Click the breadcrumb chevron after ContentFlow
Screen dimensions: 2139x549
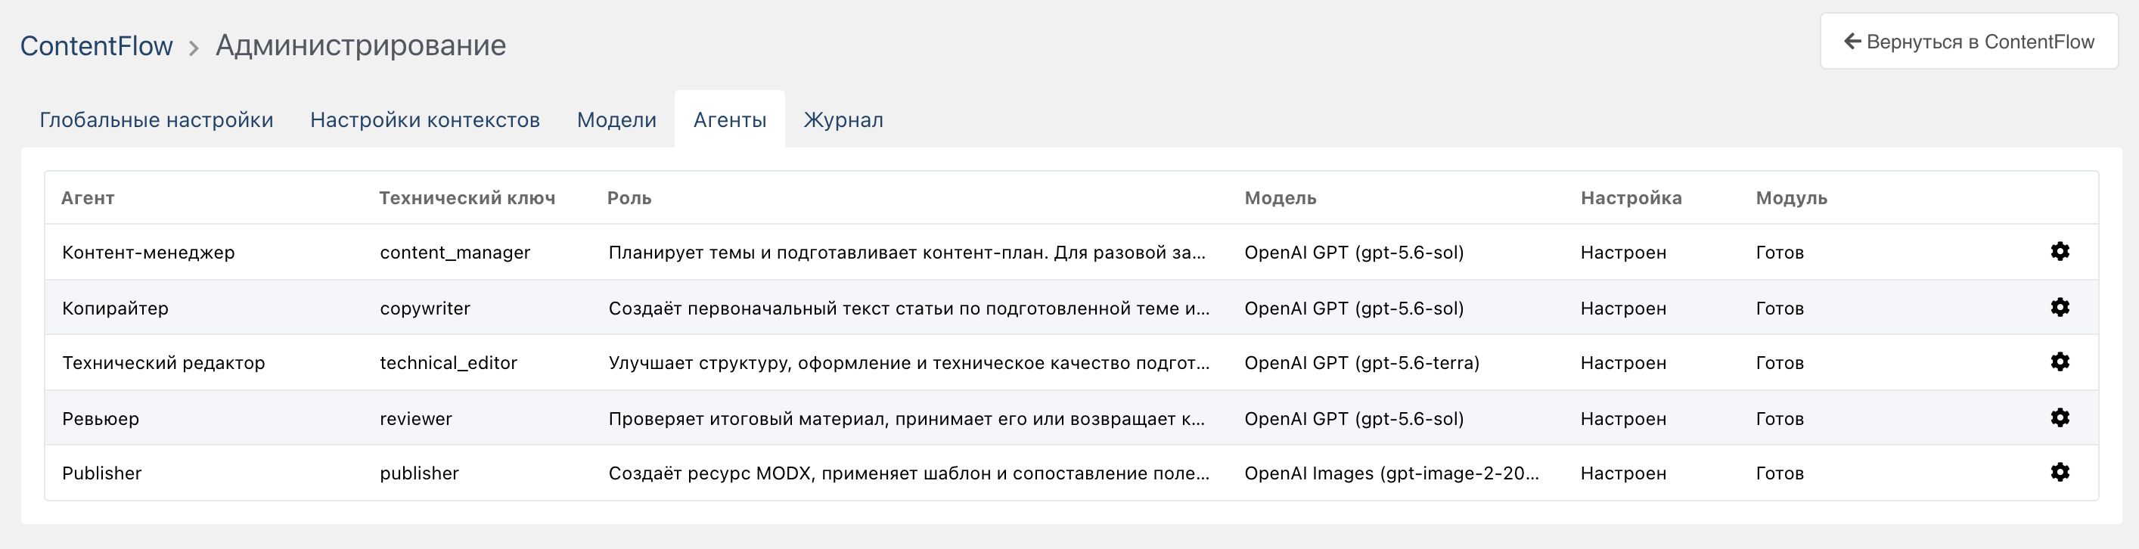(194, 48)
